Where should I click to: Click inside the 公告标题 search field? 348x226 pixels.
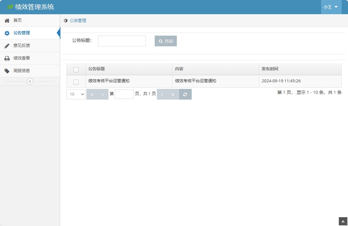point(122,41)
